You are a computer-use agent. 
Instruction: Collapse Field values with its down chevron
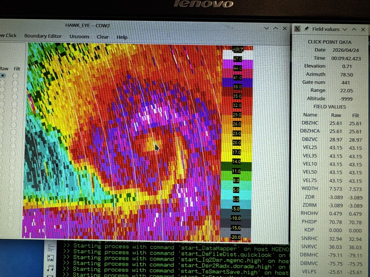pos(344,29)
